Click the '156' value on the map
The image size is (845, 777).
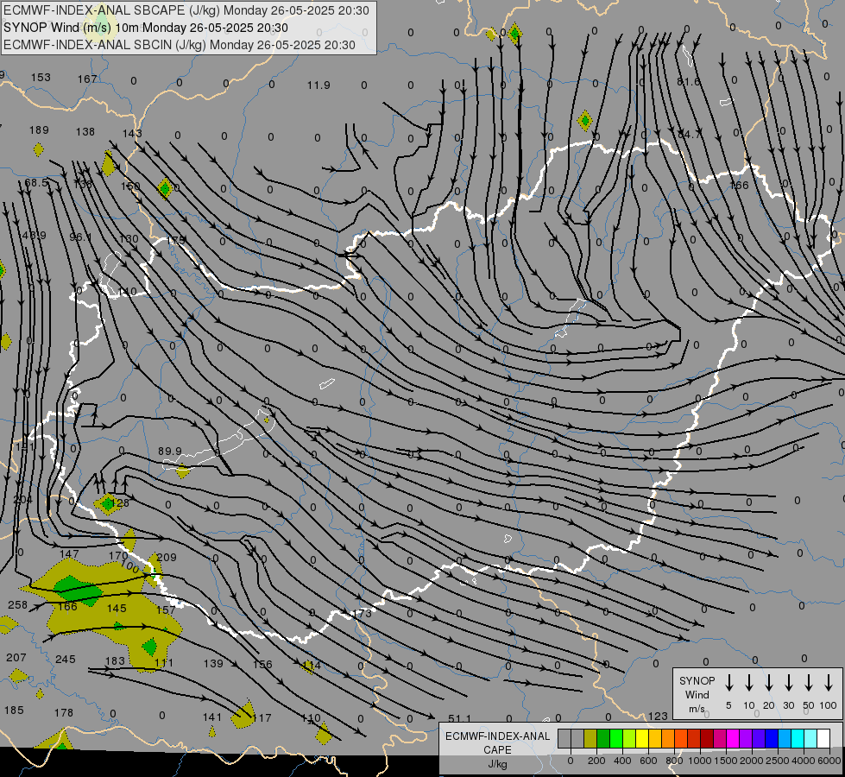coord(262,664)
